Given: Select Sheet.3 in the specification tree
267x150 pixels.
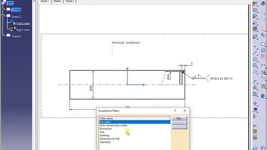Looking at the screenshot, I should pyautogui.click(x=16, y=36).
